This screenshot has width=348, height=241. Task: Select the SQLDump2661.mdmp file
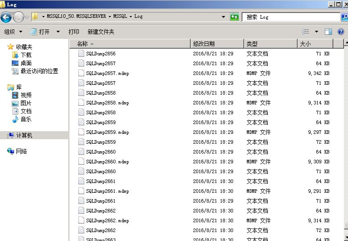(x=107, y=191)
